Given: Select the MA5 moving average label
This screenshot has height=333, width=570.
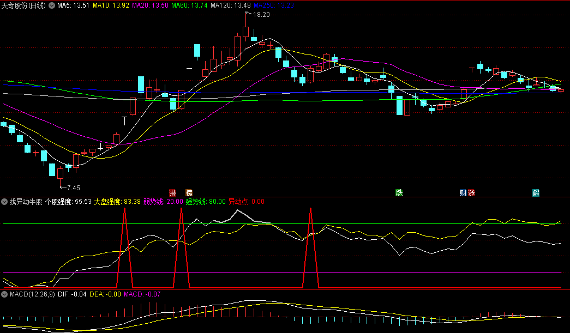Looking at the screenshot, I should (x=73, y=5).
